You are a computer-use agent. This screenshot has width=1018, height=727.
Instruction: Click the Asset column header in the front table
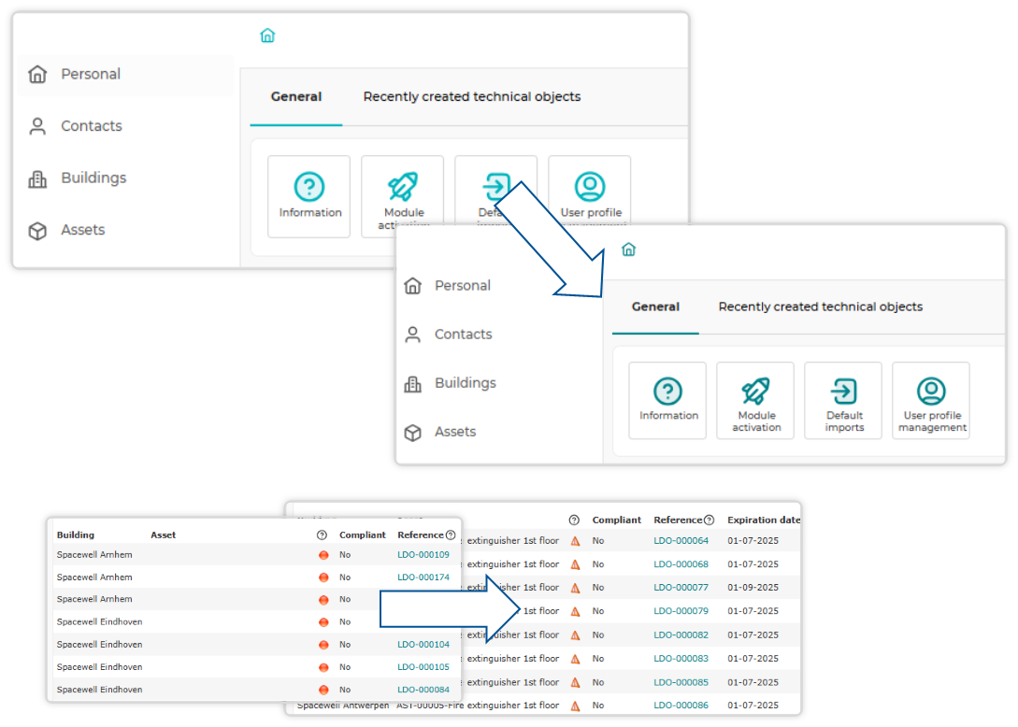tap(163, 535)
